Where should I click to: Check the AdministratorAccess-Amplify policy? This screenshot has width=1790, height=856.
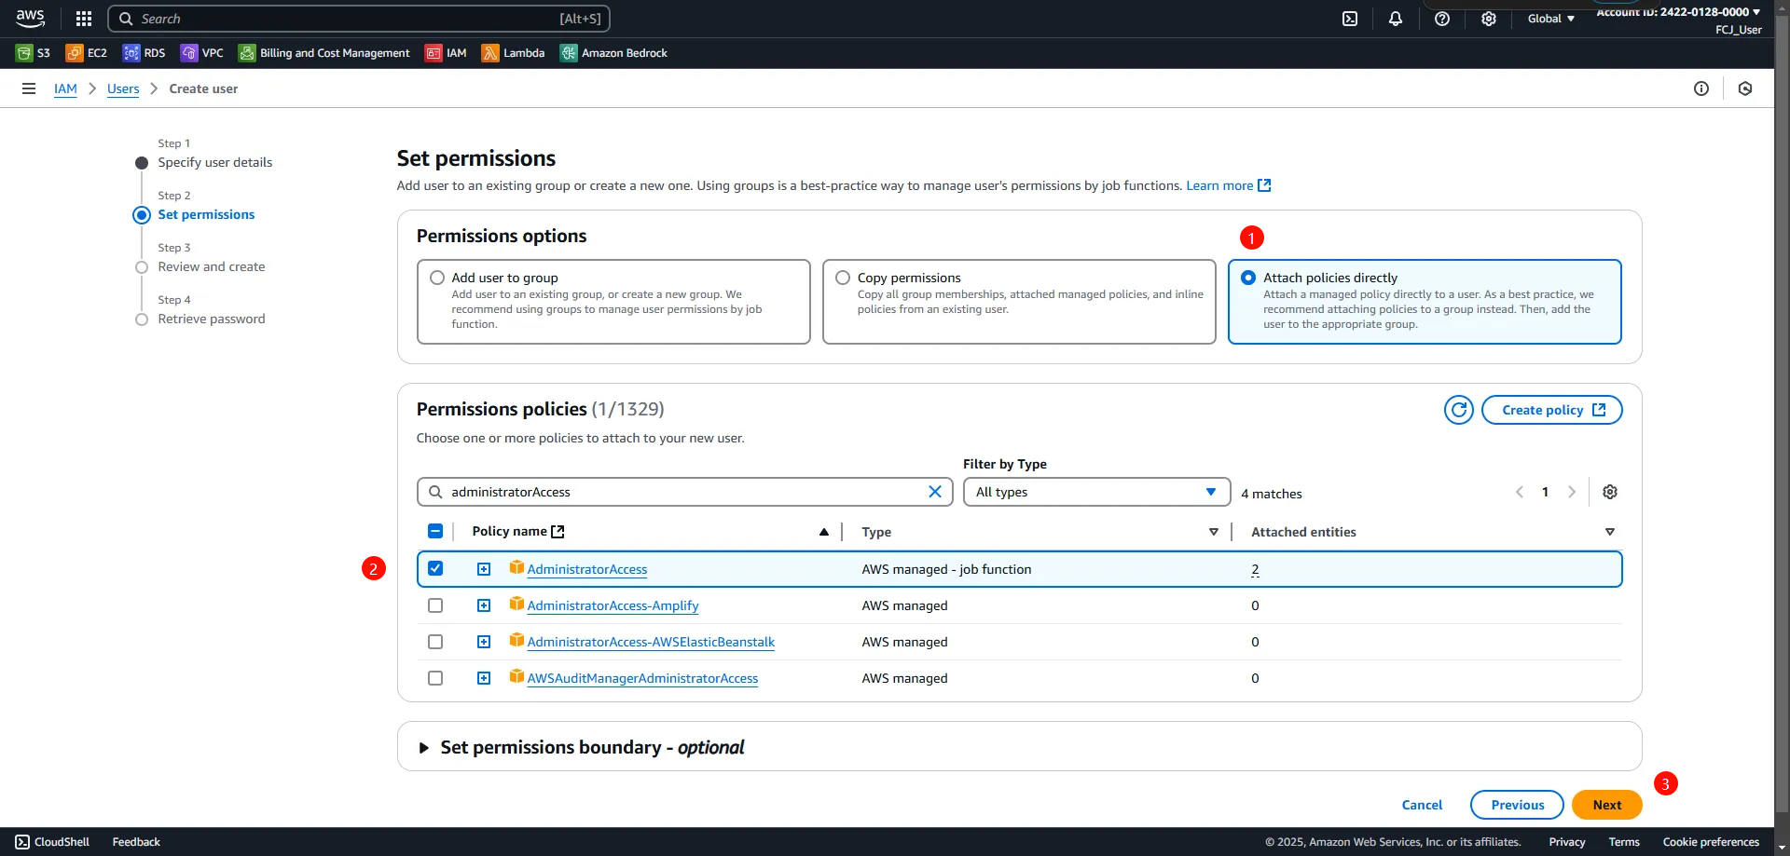click(x=435, y=605)
